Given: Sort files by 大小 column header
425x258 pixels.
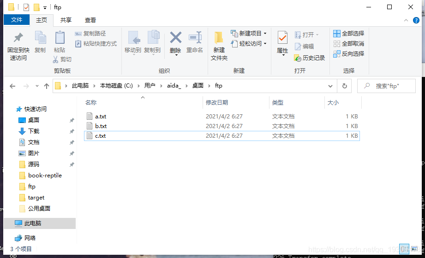Looking at the screenshot, I should click(333, 103).
